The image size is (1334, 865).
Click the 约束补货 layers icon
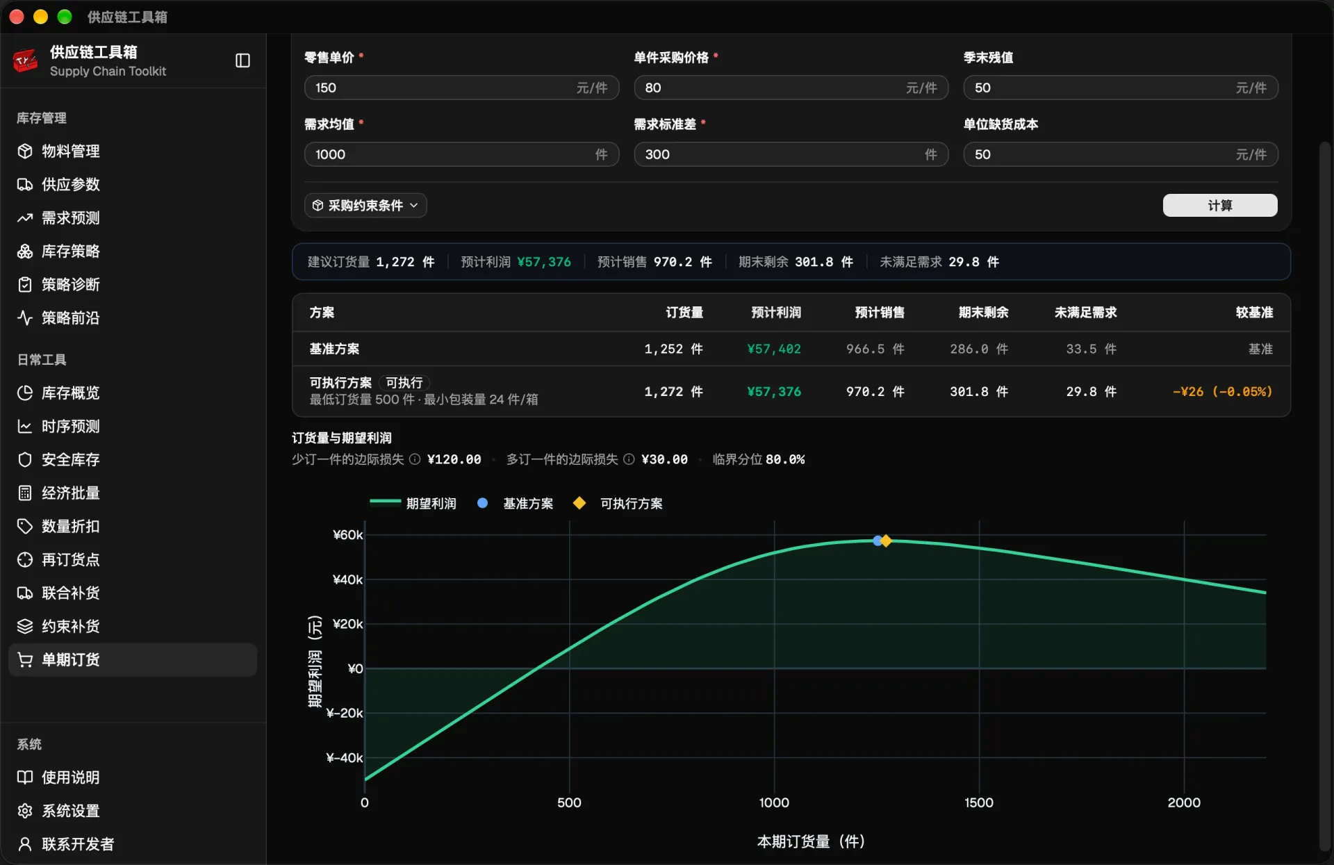[x=25, y=626]
